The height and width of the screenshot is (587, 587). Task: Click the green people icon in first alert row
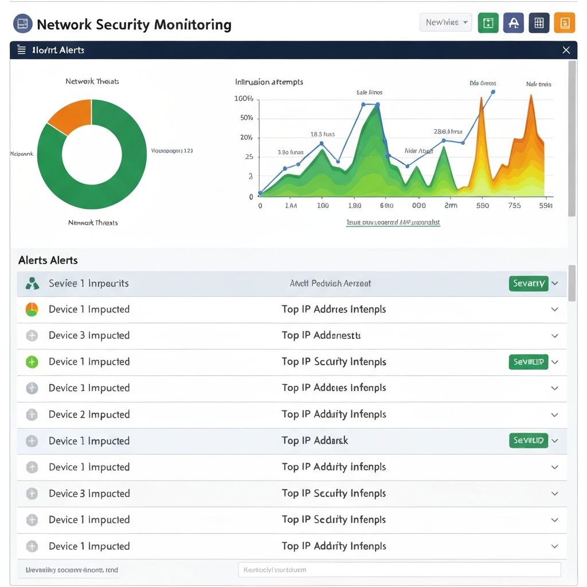point(32,283)
